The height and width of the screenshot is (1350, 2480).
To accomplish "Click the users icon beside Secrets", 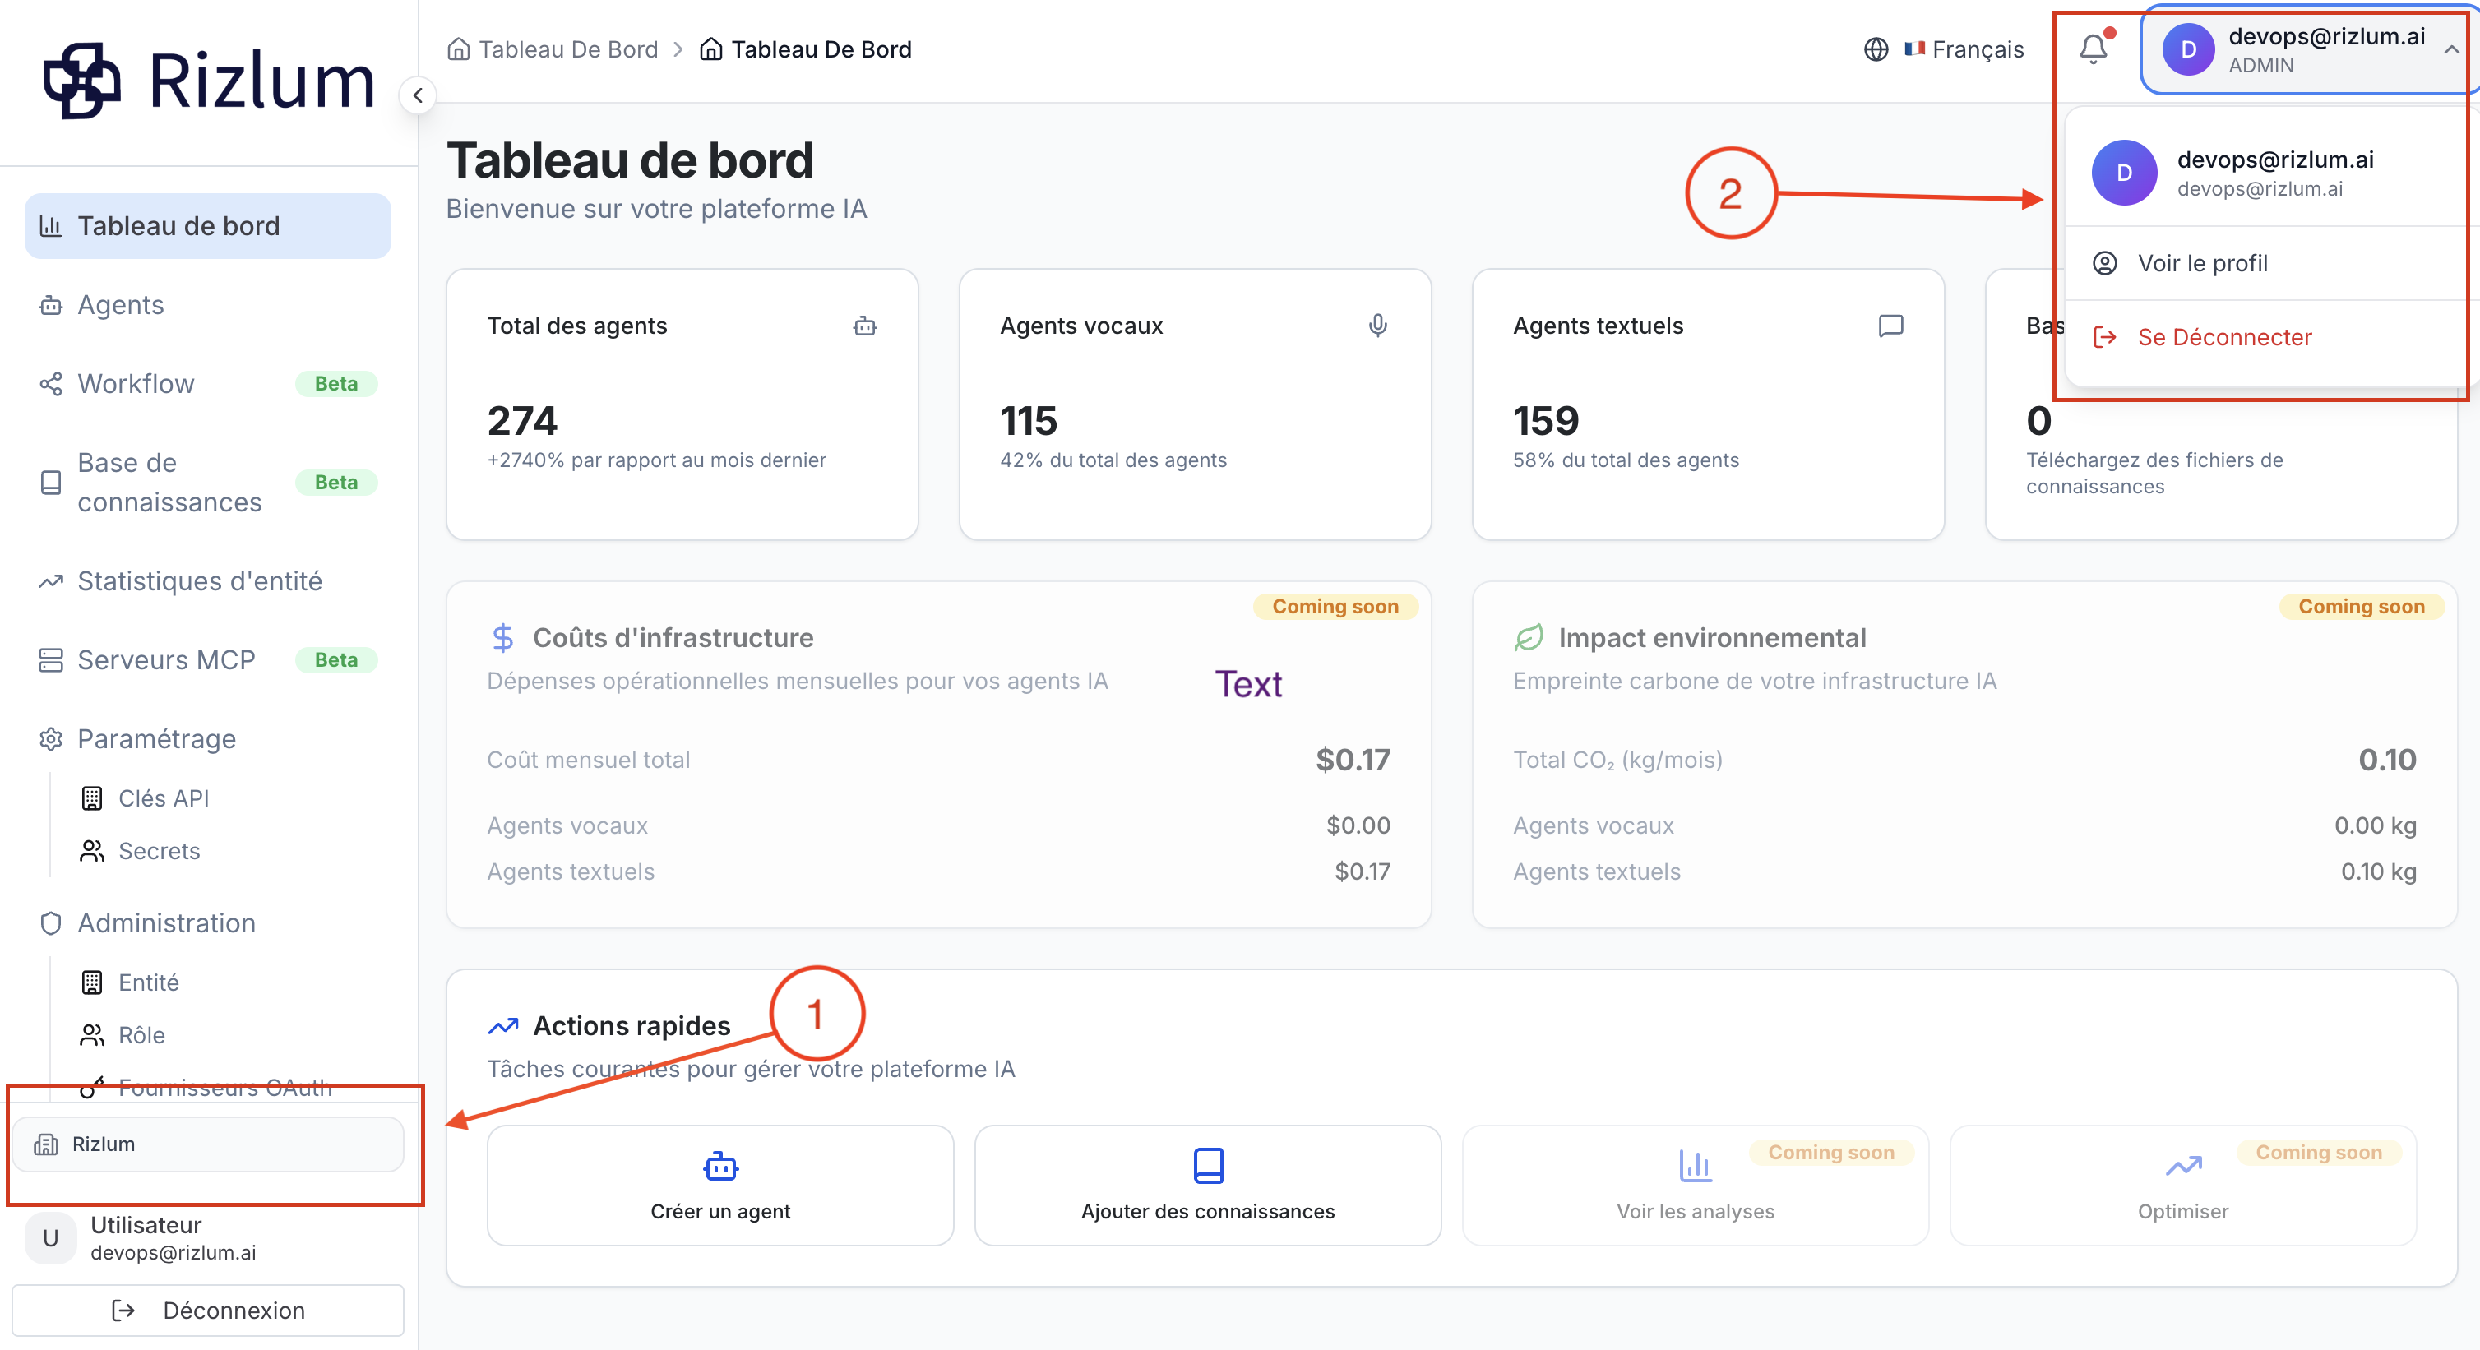I will (91, 851).
